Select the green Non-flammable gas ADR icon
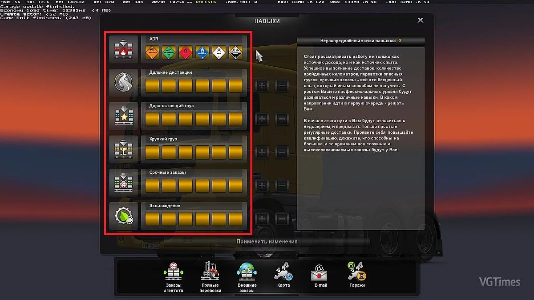The width and height of the screenshot is (534, 300). [x=169, y=52]
